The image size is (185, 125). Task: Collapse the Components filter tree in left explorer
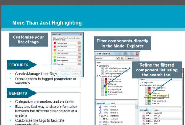click(x=97, y=66)
